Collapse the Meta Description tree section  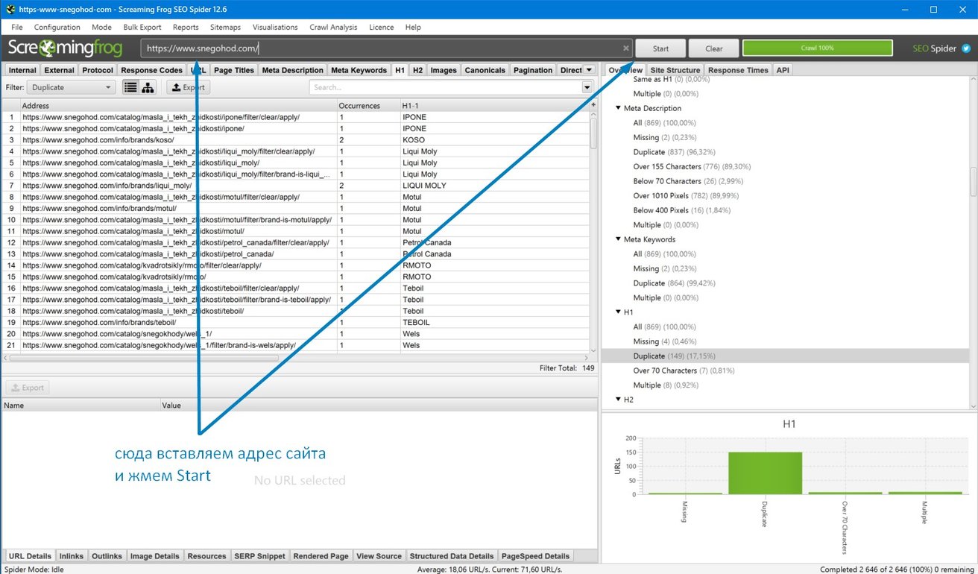coord(618,108)
